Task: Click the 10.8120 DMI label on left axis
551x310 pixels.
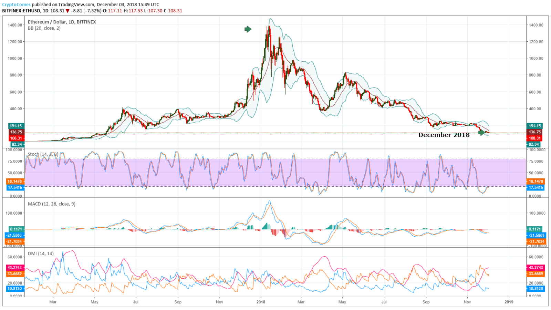Action: (15, 289)
